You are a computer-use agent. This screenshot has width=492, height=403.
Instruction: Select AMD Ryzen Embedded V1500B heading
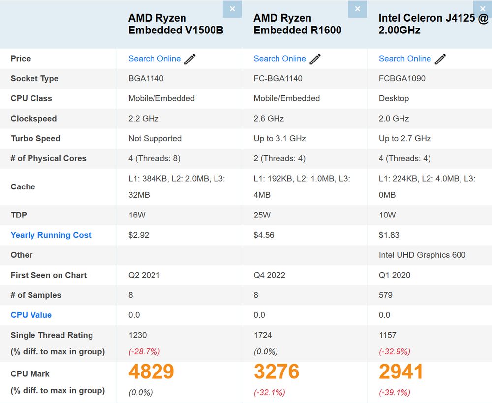point(176,24)
